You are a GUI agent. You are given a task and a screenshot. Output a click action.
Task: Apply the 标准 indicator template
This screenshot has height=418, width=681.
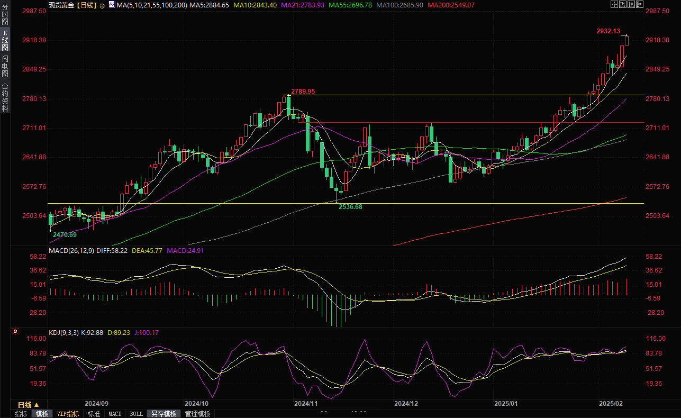(x=94, y=414)
